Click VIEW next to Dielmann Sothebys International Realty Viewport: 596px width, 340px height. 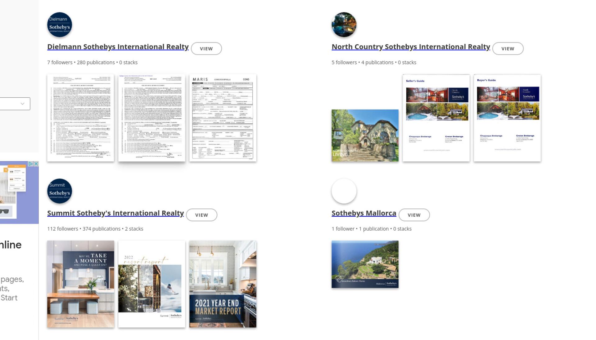[206, 49]
